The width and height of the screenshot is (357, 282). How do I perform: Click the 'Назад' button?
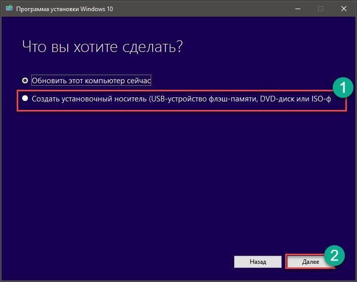[258, 262]
